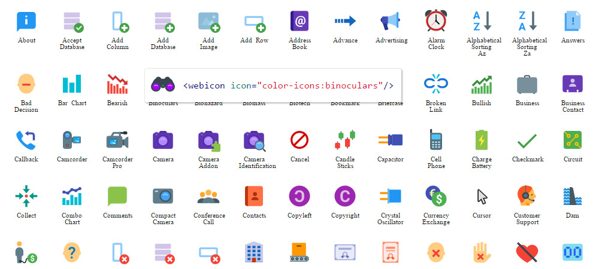Select the purple diploma certificate icon
599x269 pixels.
(345, 252)
